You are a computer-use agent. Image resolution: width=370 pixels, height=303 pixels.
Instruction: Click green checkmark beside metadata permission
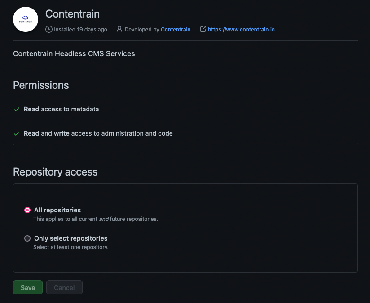(x=17, y=109)
